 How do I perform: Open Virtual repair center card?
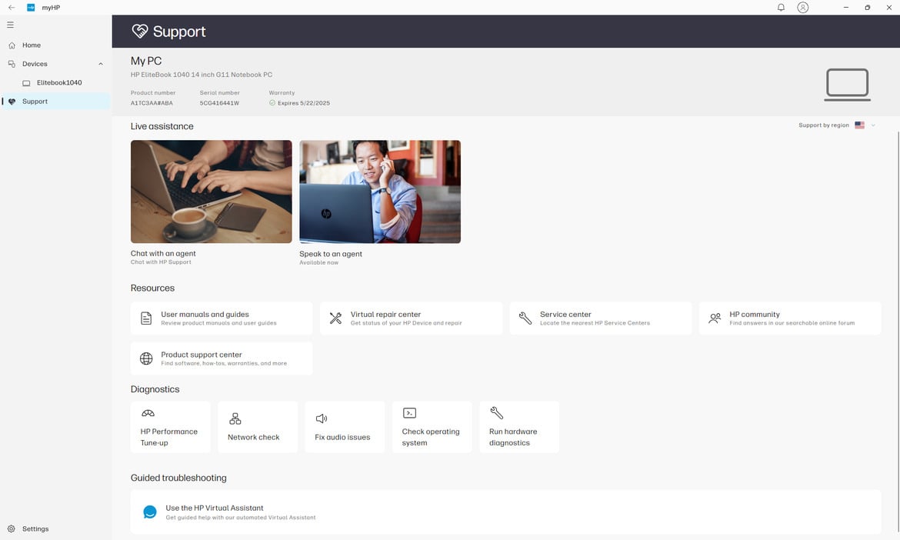coord(411,318)
